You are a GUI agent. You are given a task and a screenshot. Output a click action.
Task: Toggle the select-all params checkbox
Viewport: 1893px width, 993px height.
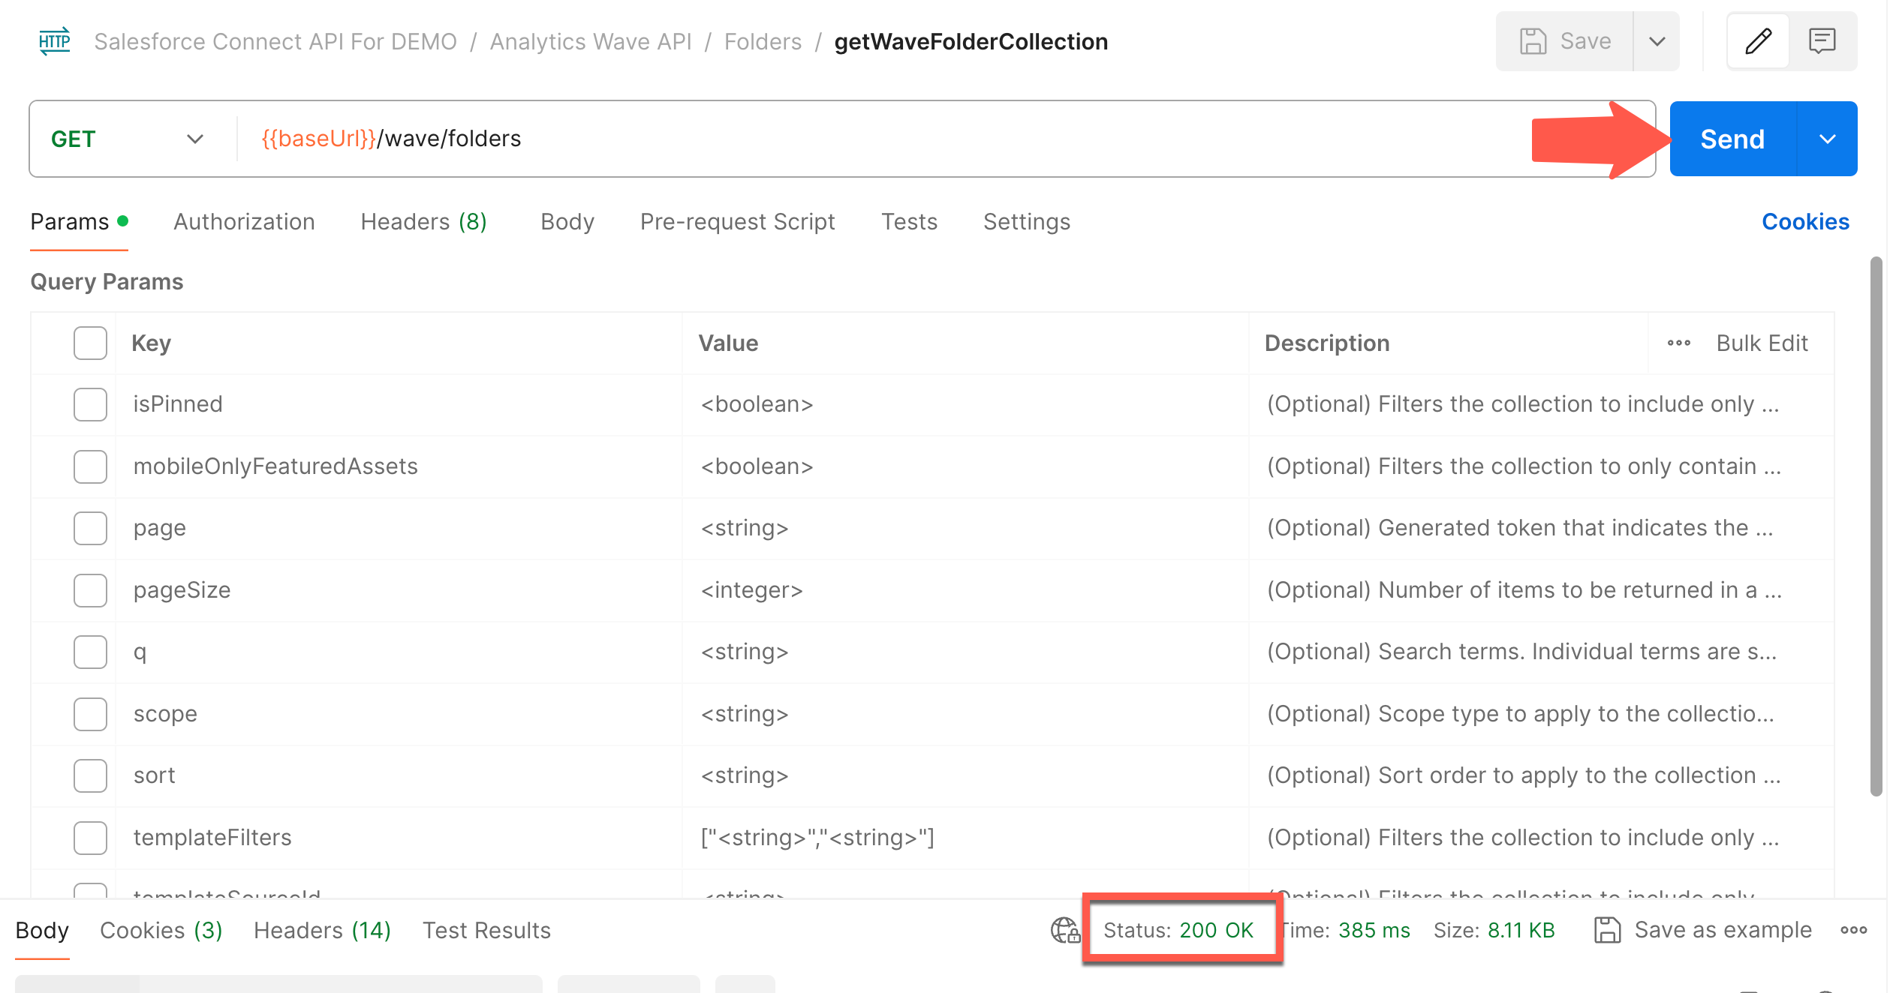pyautogui.click(x=90, y=343)
